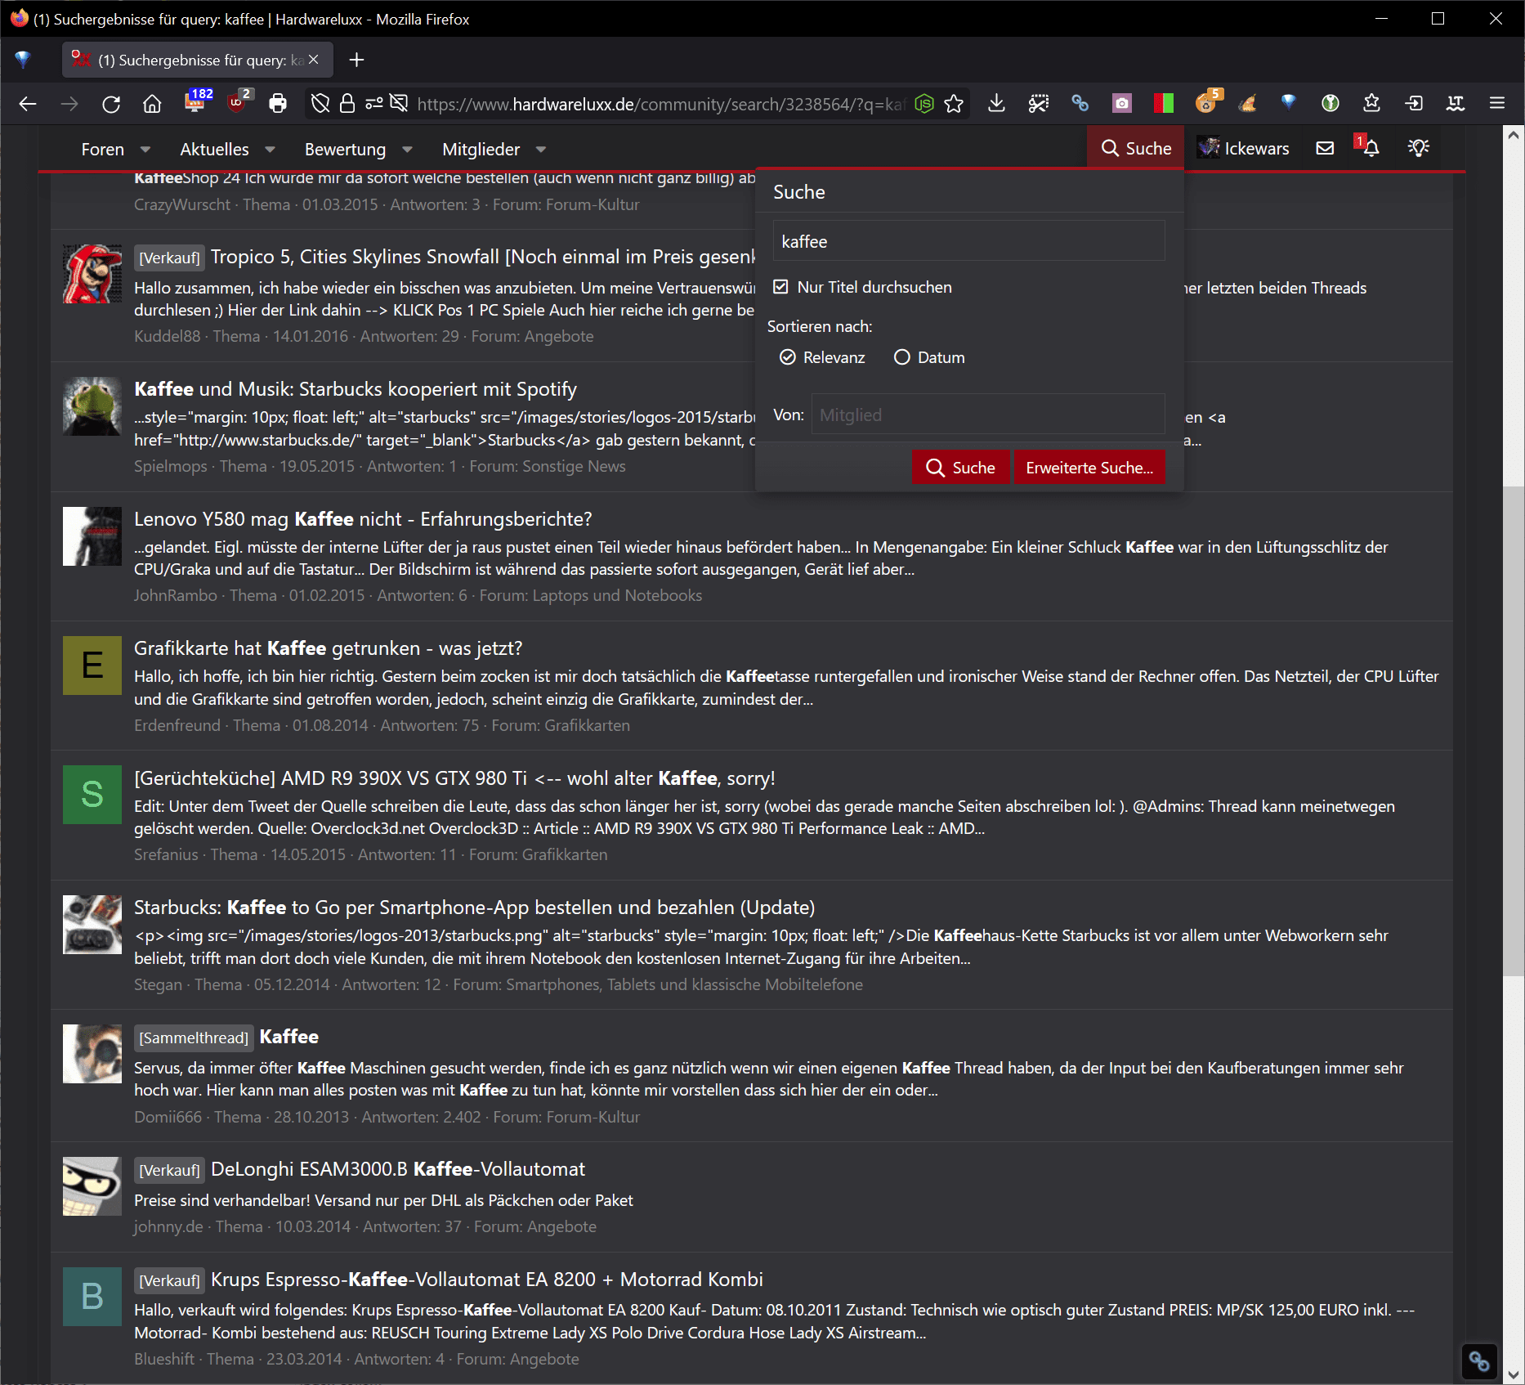Expand the Aktuelles dropdown arrow
The image size is (1525, 1385).
[270, 150]
